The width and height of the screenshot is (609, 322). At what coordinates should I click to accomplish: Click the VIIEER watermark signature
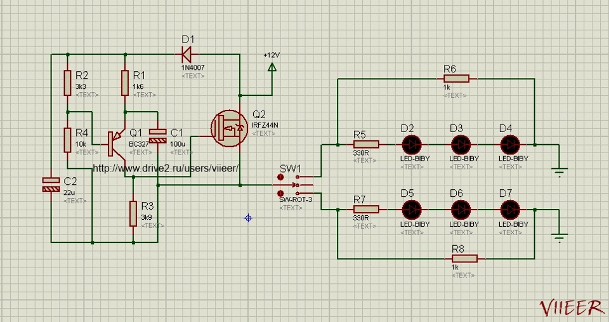tap(570, 307)
